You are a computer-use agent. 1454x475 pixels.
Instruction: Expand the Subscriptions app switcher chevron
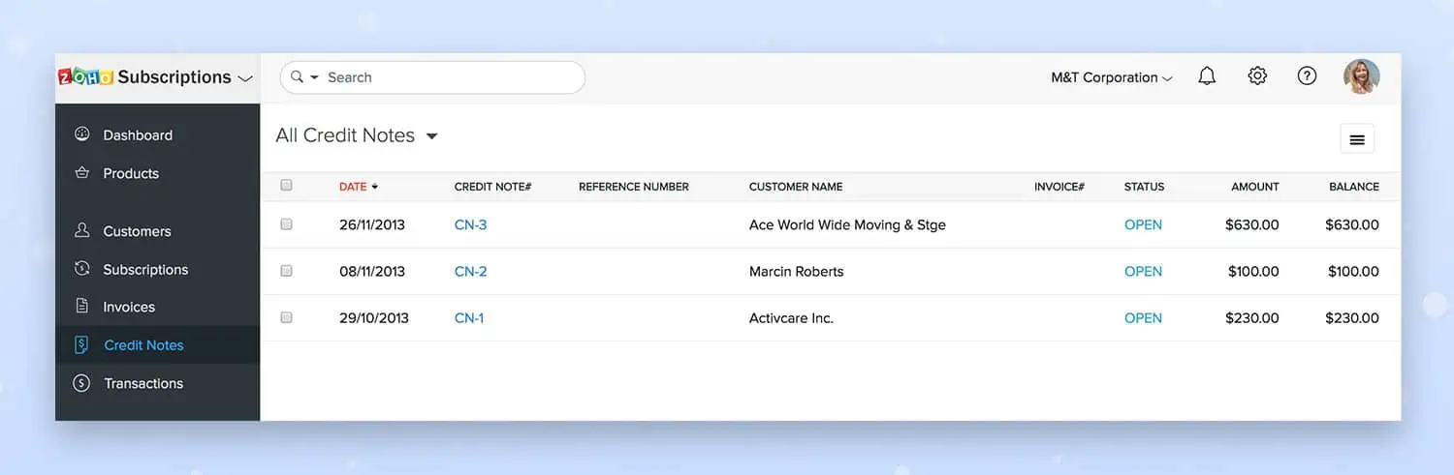[245, 78]
